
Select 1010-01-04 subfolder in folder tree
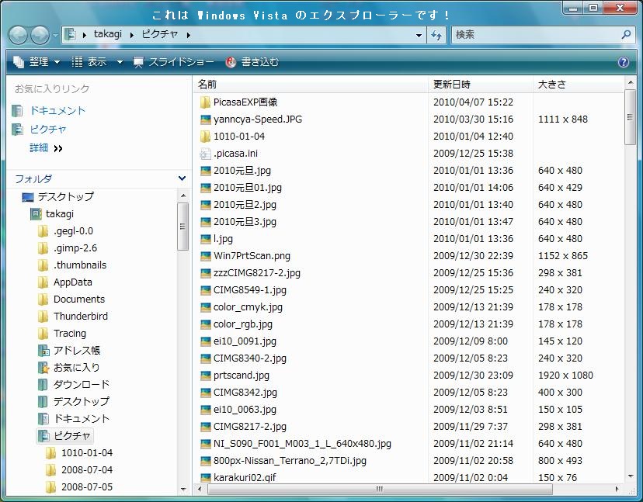coord(87,453)
